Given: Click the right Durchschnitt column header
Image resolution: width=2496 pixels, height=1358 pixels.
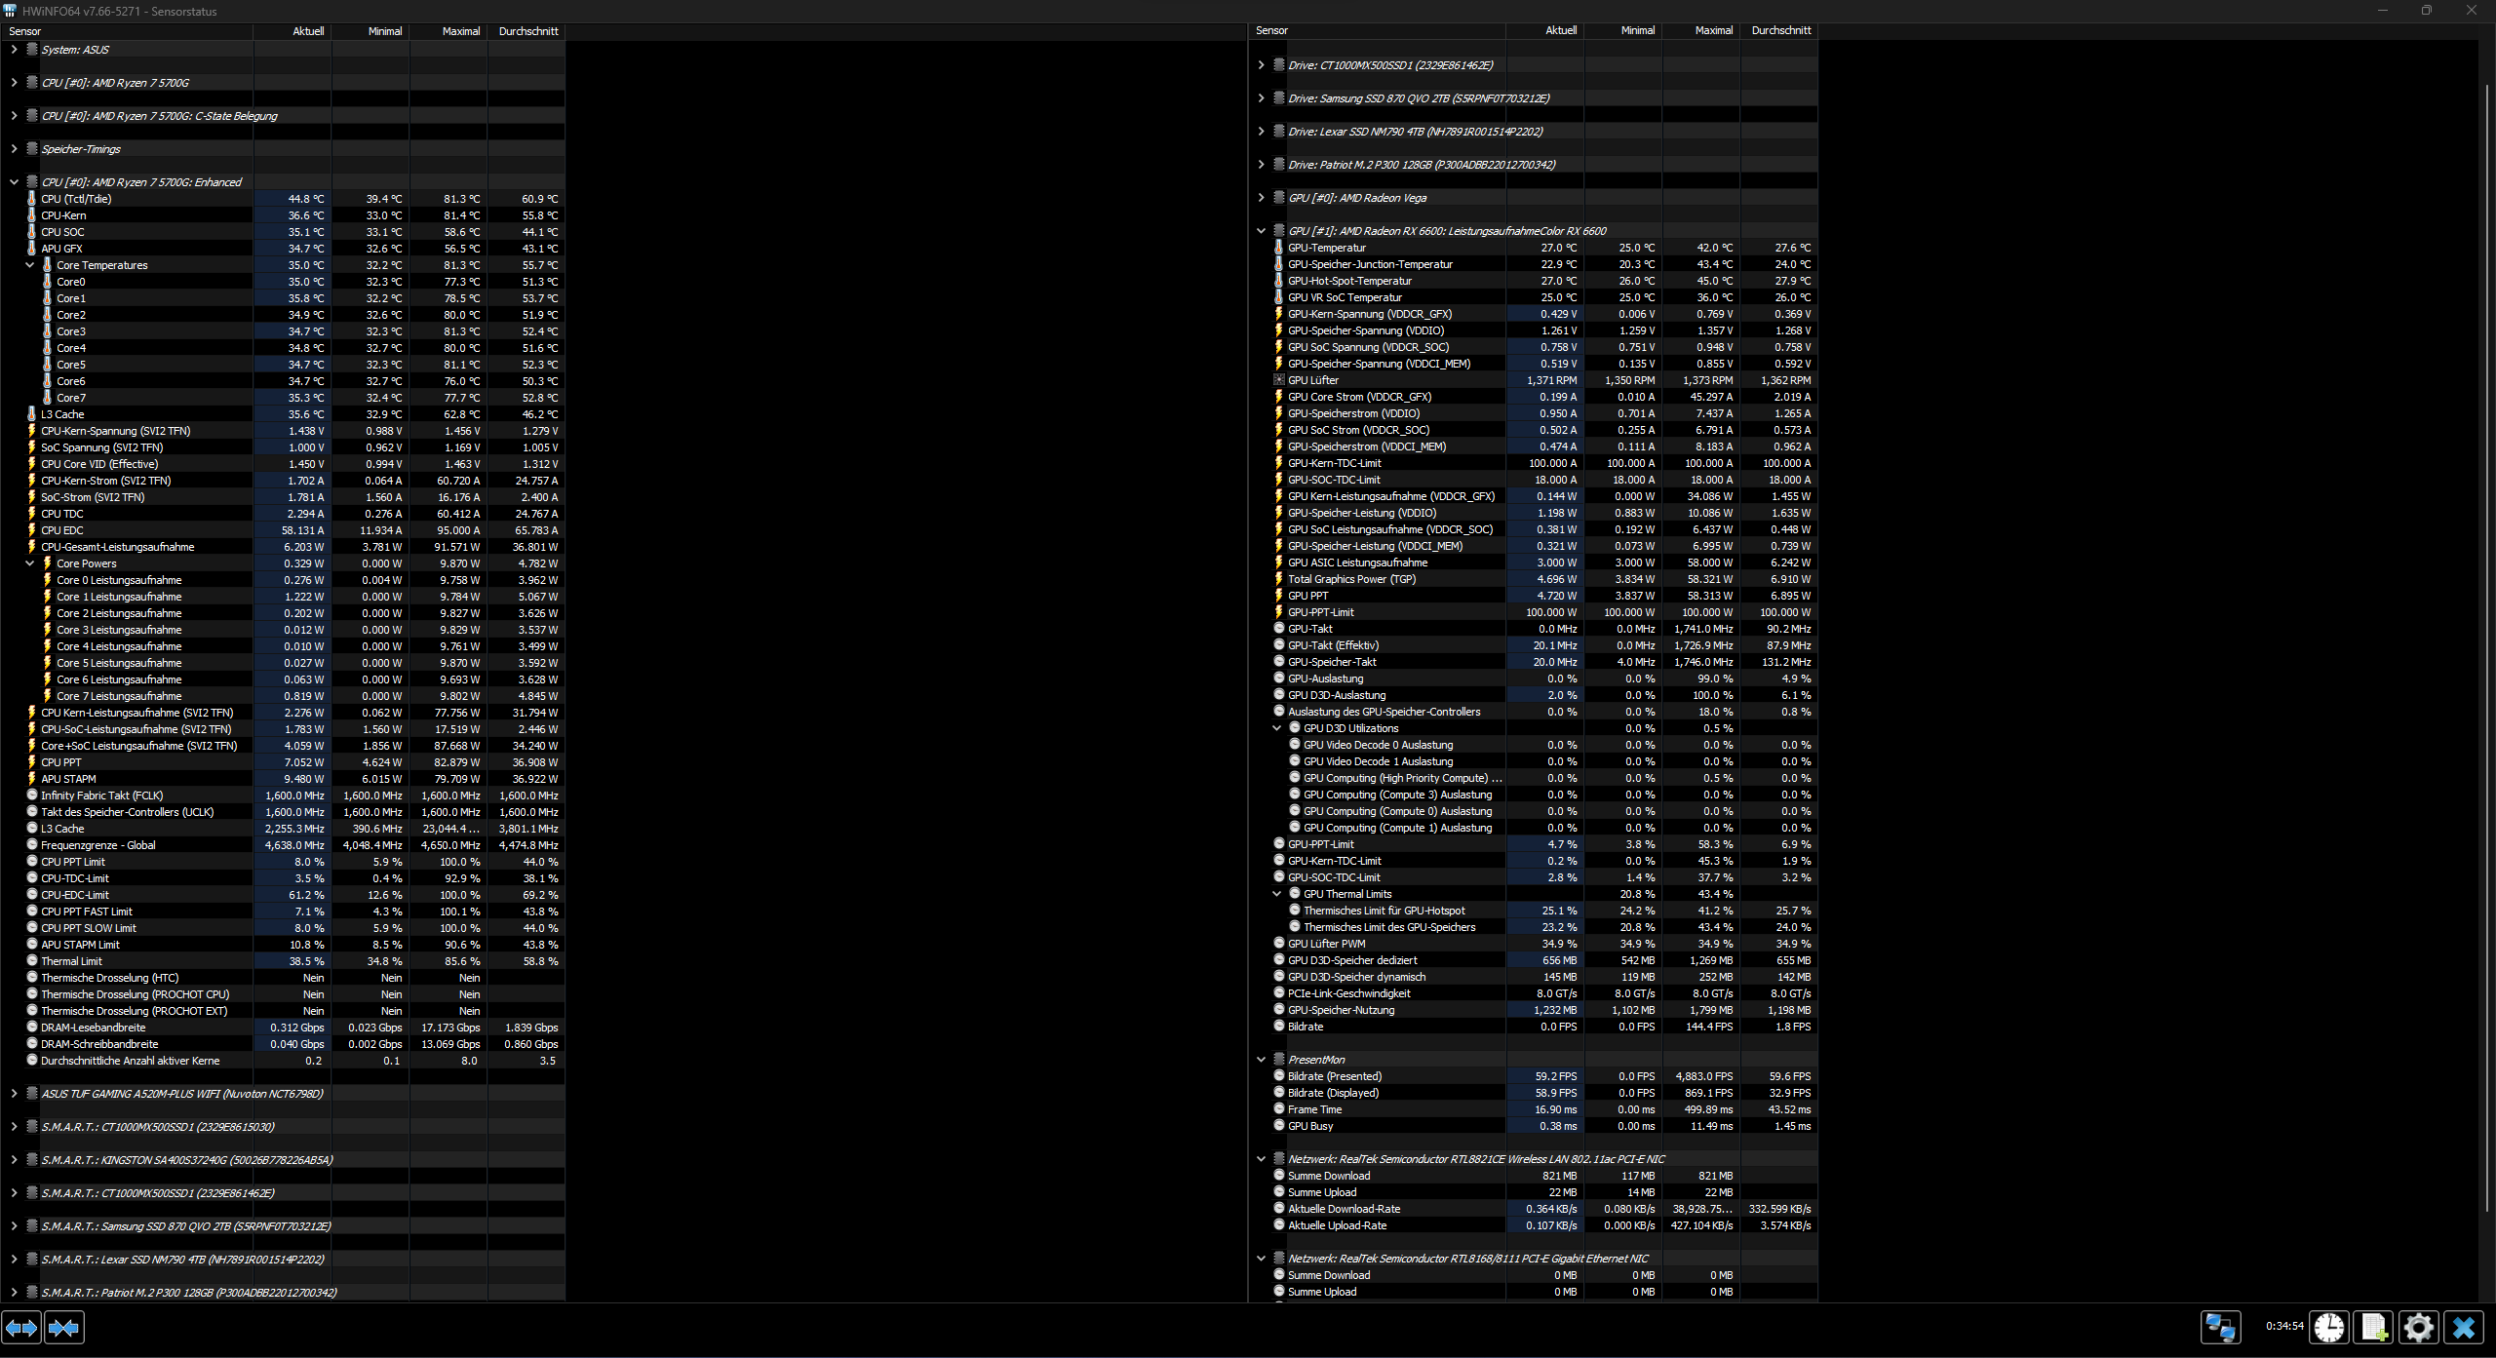Looking at the screenshot, I should 1780,30.
